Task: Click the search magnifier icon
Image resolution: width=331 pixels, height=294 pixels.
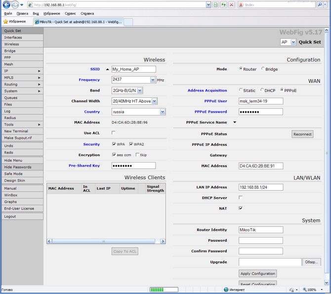Action: 320,5
